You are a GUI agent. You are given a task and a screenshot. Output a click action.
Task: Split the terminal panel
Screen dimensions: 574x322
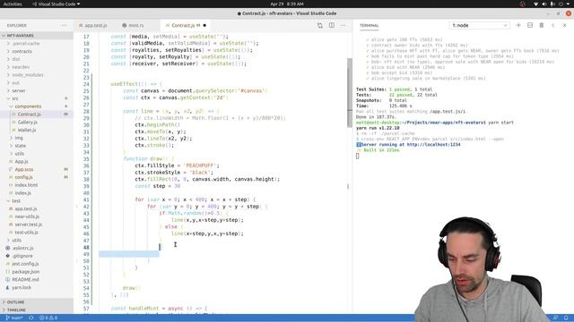[530, 25]
